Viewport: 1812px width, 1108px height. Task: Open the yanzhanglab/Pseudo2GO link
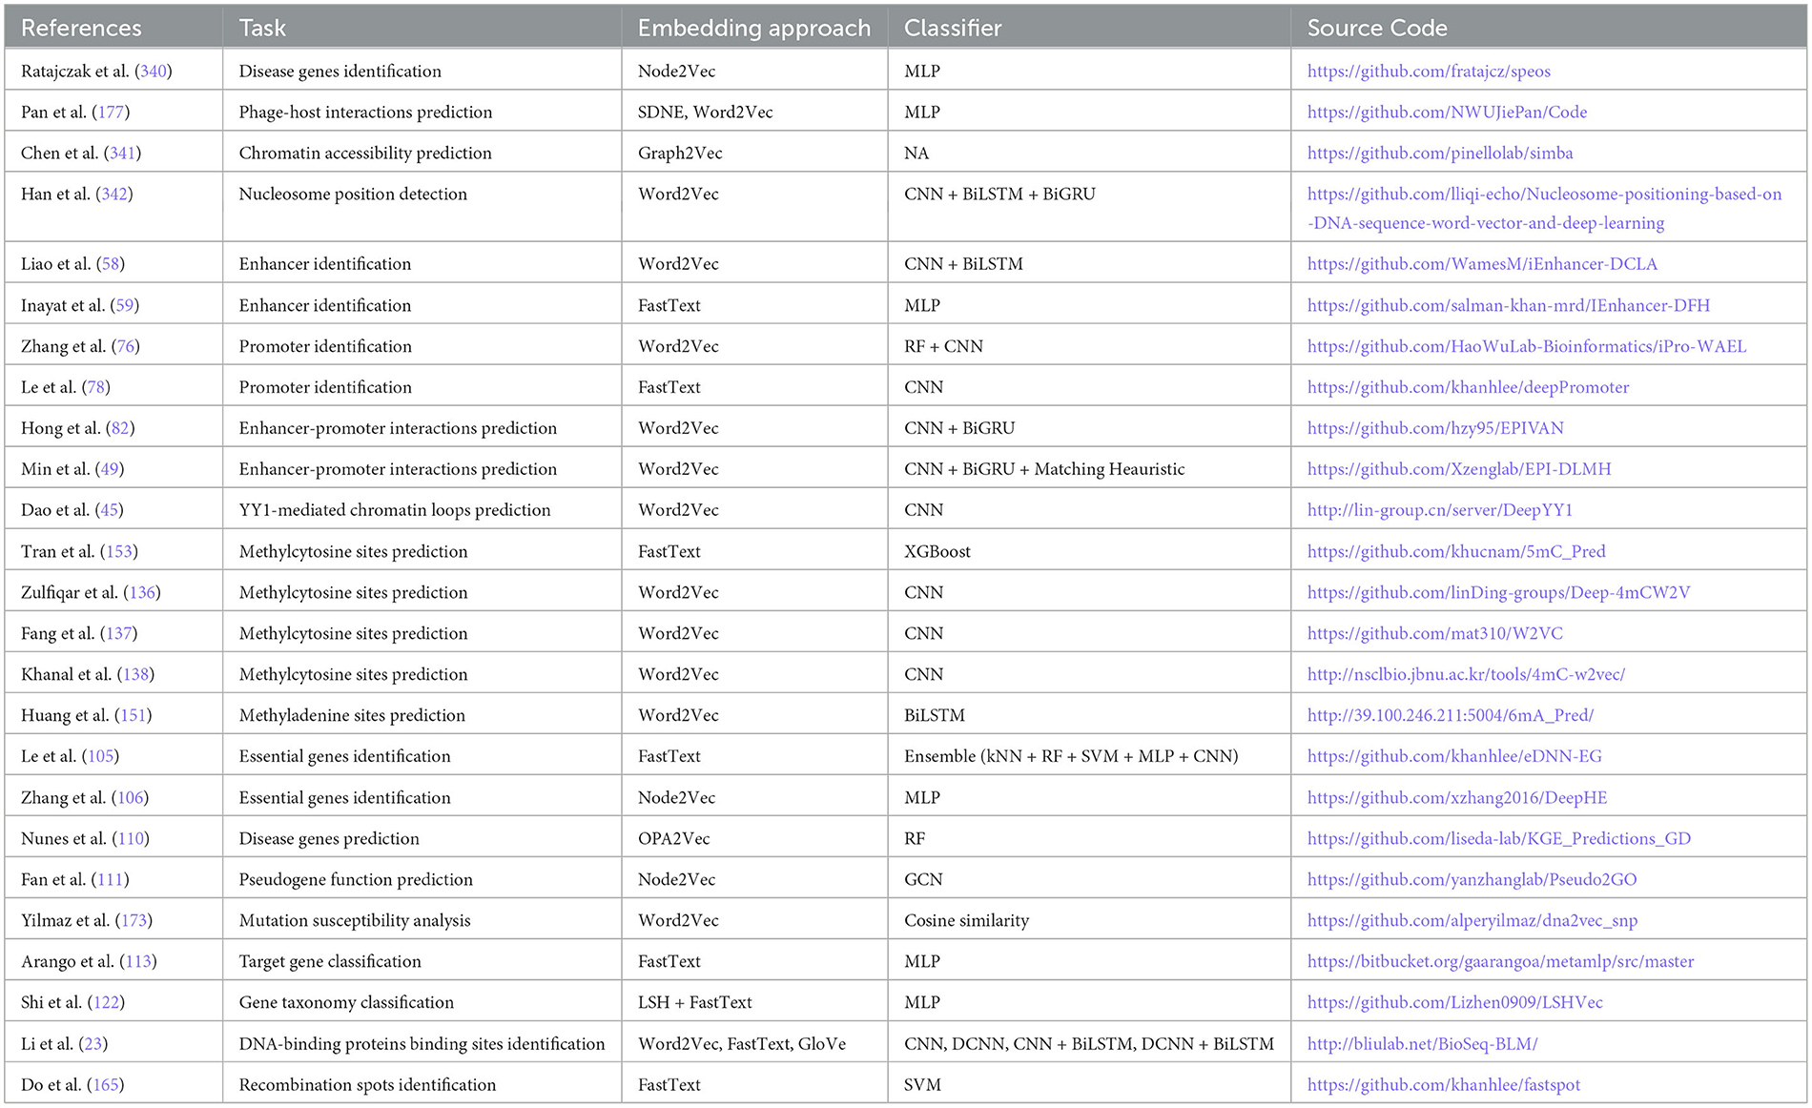click(x=1472, y=880)
